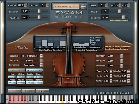Select the BowPressure 0.50 value field
The height and width of the screenshot is (104, 139).
[x=110, y=56]
